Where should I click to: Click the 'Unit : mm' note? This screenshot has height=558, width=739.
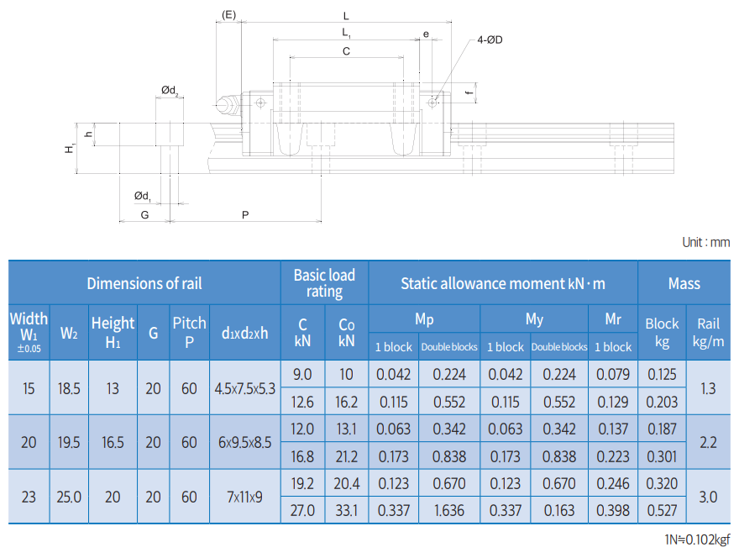point(705,242)
